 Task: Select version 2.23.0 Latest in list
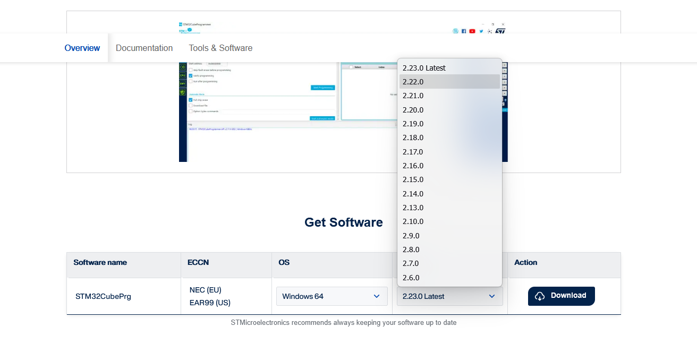coord(449,68)
